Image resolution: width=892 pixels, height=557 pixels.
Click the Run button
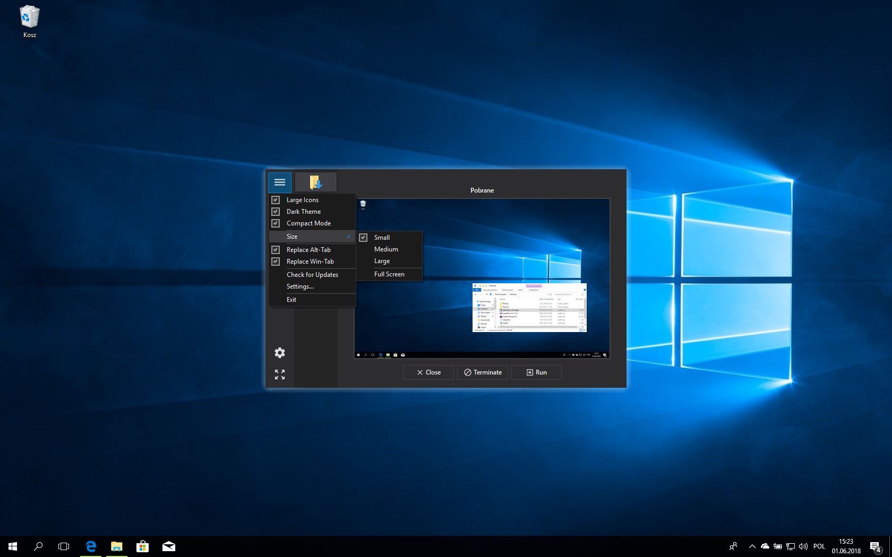pyautogui.click(x=536, y=372)
